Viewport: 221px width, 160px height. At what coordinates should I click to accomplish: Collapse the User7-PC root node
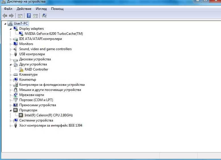[5, 24]
